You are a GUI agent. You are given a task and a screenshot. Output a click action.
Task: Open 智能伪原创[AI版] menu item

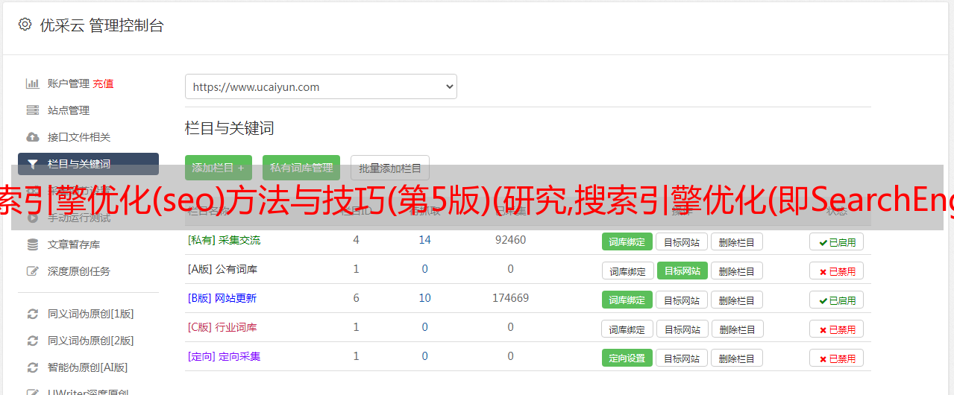88,367
